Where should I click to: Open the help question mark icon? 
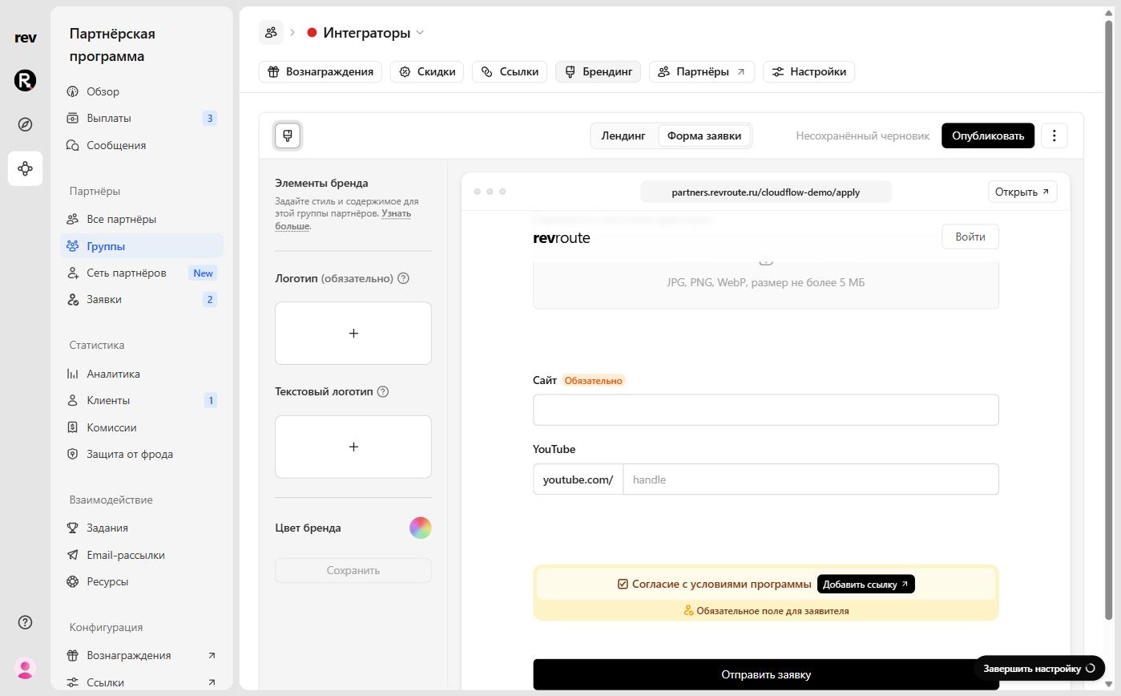point(25,622)
